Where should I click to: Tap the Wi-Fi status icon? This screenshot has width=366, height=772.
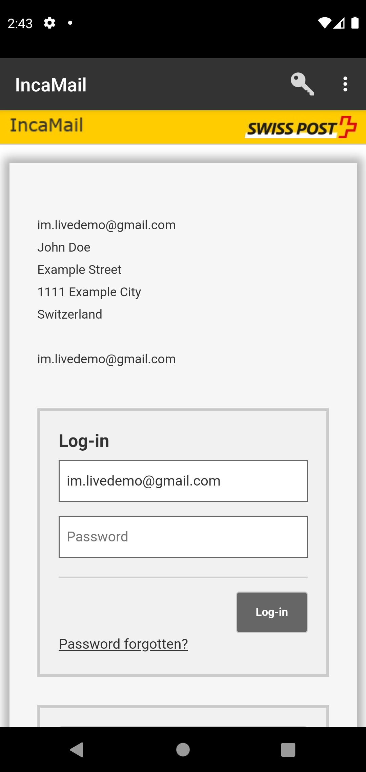324,23
